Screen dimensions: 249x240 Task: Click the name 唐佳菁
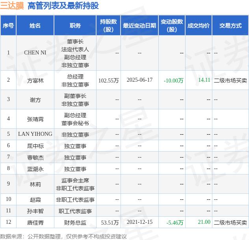(x=35, y=223)
